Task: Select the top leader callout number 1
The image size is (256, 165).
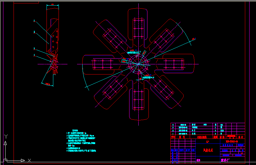Action: tap(35, 21)
